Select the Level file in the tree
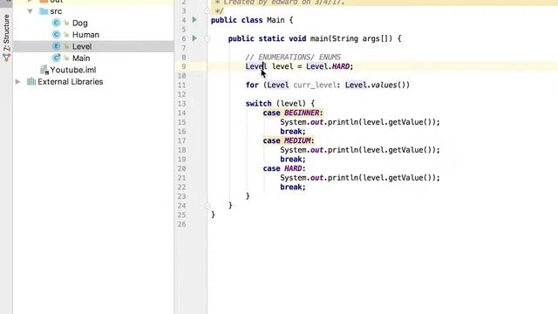558x314 pixels. point(82,46)
